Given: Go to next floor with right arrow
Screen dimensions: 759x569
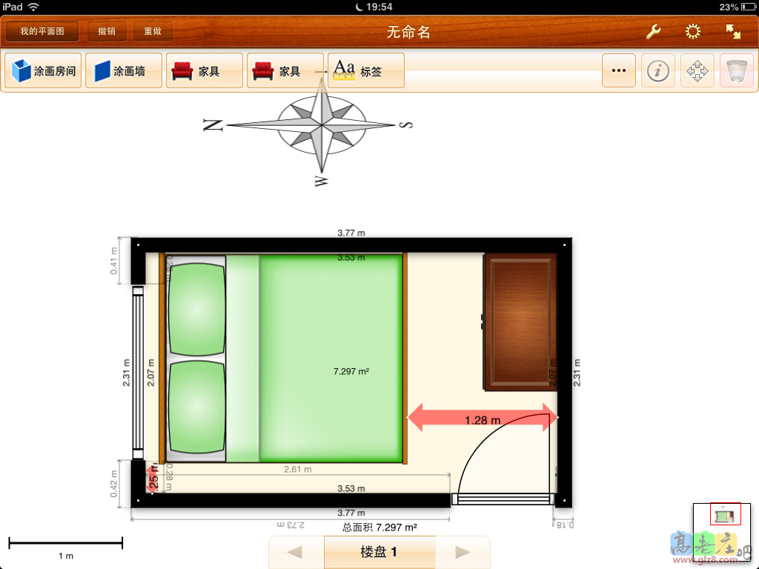Looking at the screenshot, I should point(463,552).
